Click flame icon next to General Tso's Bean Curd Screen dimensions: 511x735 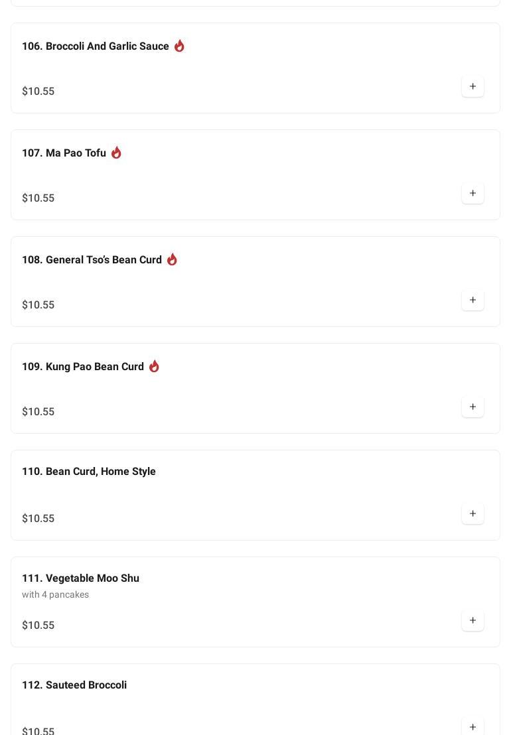click(x=172, y=259)
